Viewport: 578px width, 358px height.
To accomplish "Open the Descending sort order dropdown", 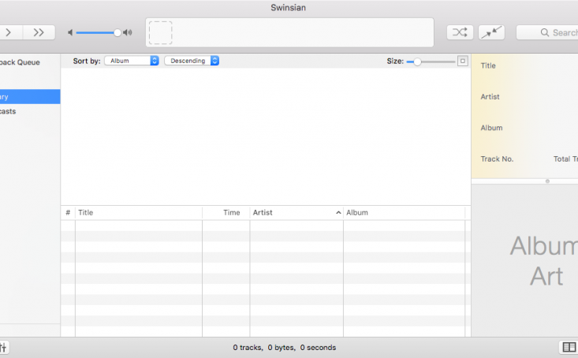I will (x=192, y=61).
